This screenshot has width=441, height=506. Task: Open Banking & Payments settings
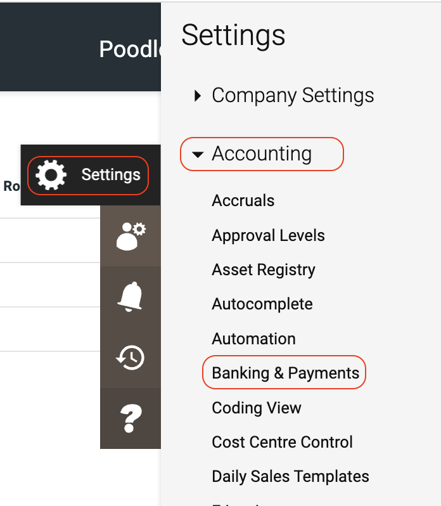pyautogui.click(x=285, y=373)
